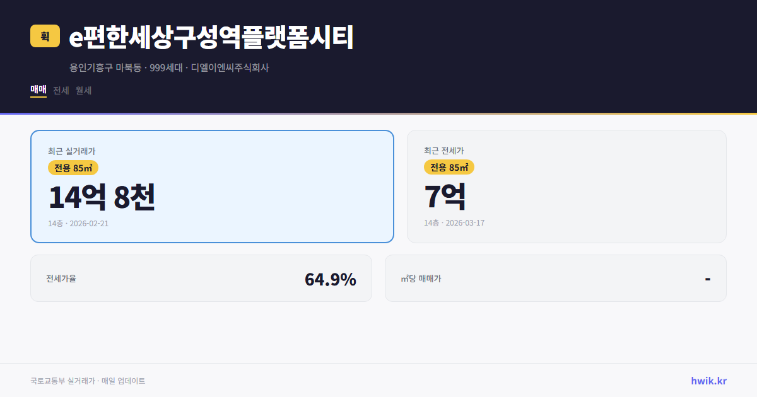Switch to the 전세 tab
The height and width of the screenshot is (397, 757).
tap(61, 90)
